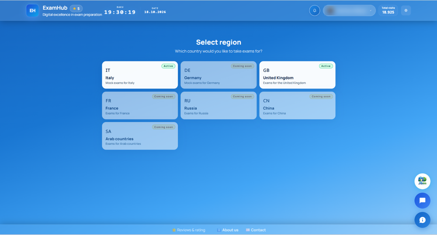Click the Russia region card

tap(218, 106)
